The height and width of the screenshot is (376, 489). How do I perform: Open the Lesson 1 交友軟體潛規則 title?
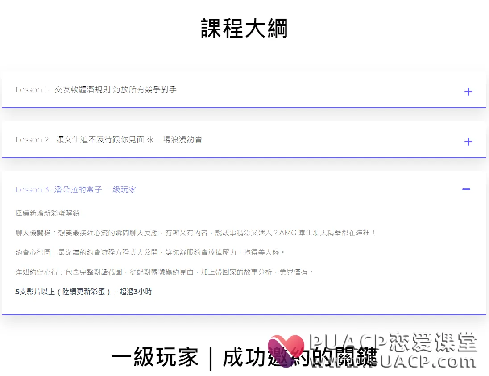pyautogui.click(x=96, y=90)
